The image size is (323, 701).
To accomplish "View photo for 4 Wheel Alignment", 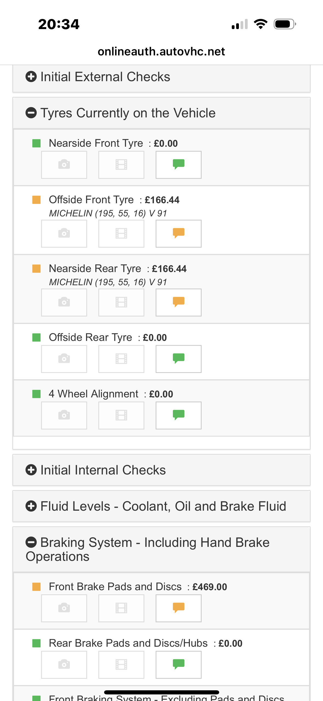I will pos(64,415).
